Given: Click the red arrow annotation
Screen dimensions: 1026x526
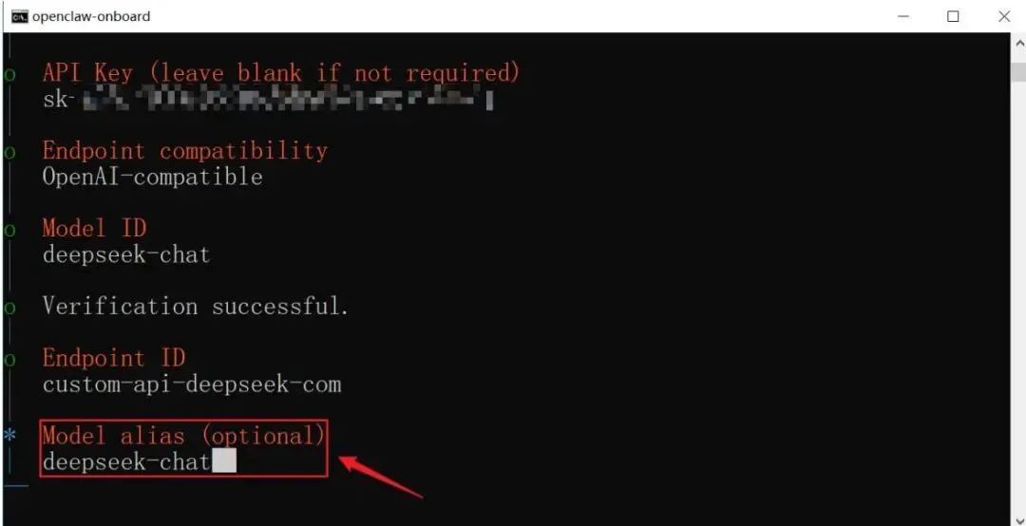Looking at the screenshot, I should pyautogui.click(x=380, y=477).
